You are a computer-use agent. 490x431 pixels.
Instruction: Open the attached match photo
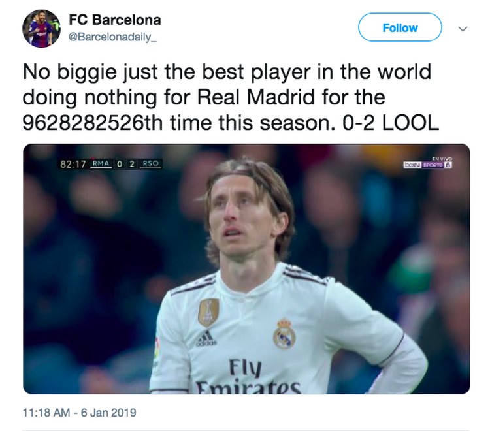246,269
